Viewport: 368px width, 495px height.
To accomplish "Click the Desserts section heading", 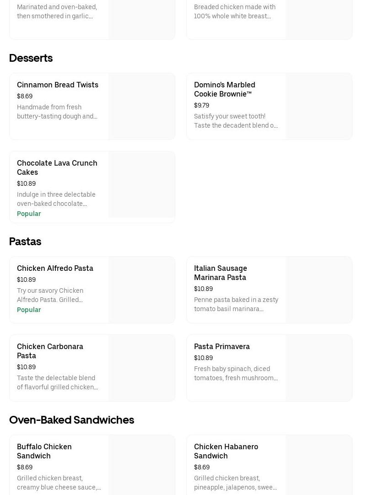I will pos(31,58).
